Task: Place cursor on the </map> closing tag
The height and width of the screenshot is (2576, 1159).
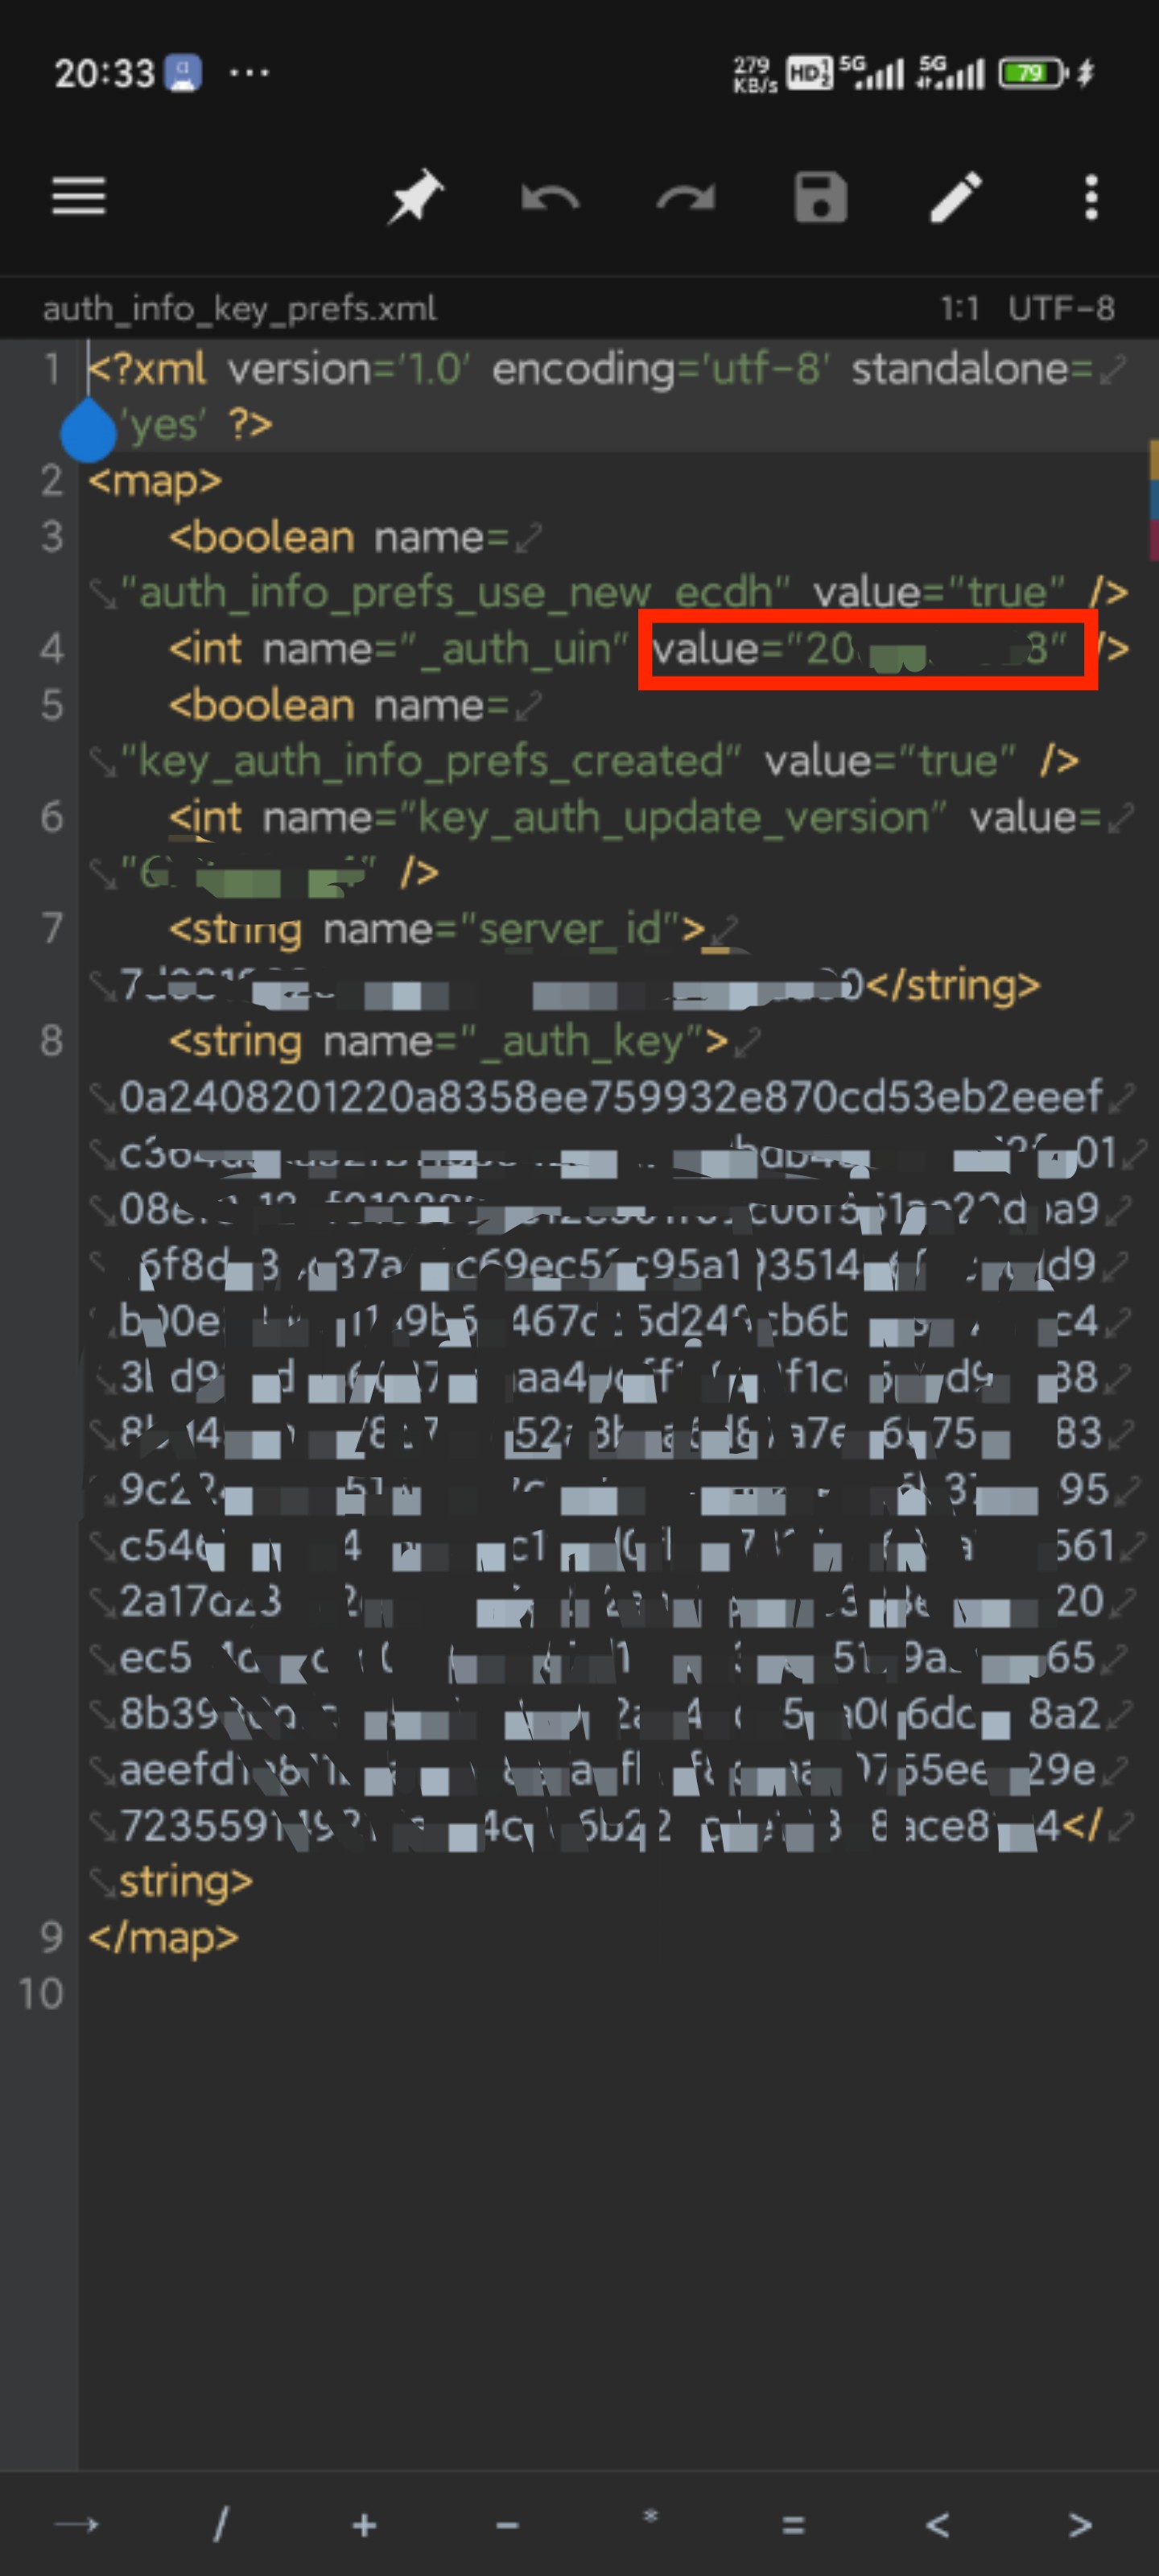Action: click(164, 1937)
